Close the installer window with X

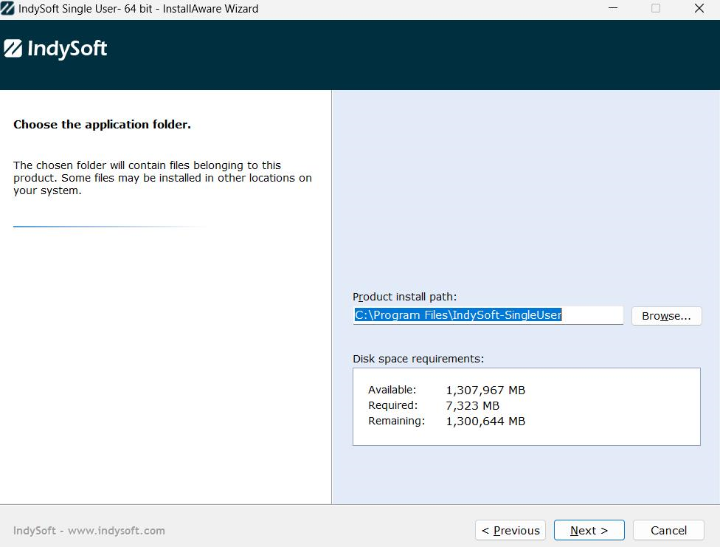click(699, 9)
